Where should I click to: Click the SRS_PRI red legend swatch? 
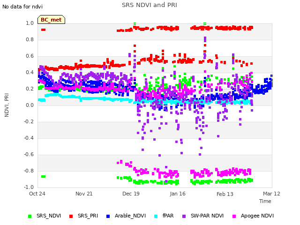coord(71,216)
